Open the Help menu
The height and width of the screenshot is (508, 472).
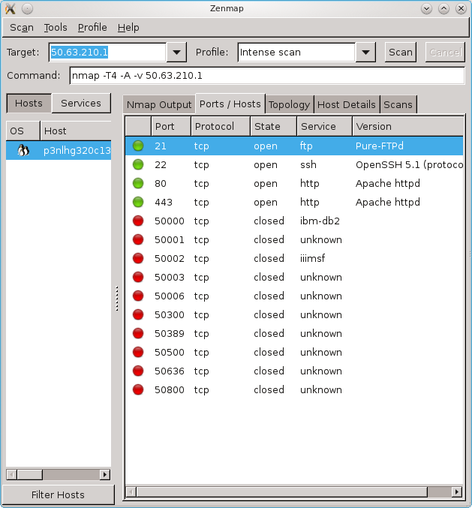coord(128,28)
